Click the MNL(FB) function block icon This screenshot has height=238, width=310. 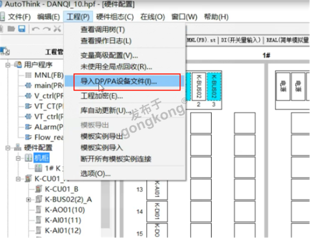[x=28, y=75]
